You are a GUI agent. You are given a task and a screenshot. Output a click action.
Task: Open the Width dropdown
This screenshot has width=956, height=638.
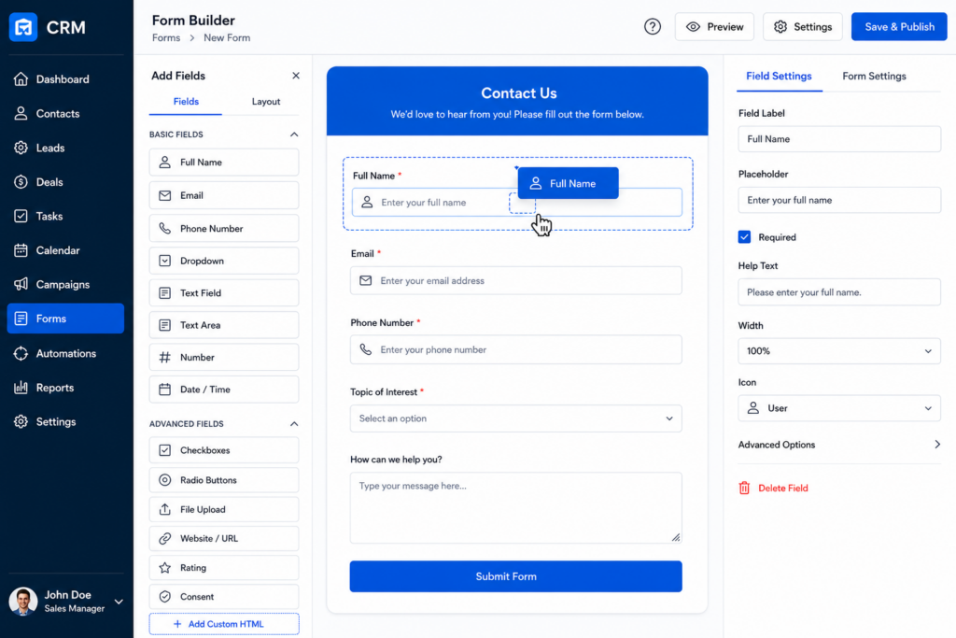[x=839, y=351]
